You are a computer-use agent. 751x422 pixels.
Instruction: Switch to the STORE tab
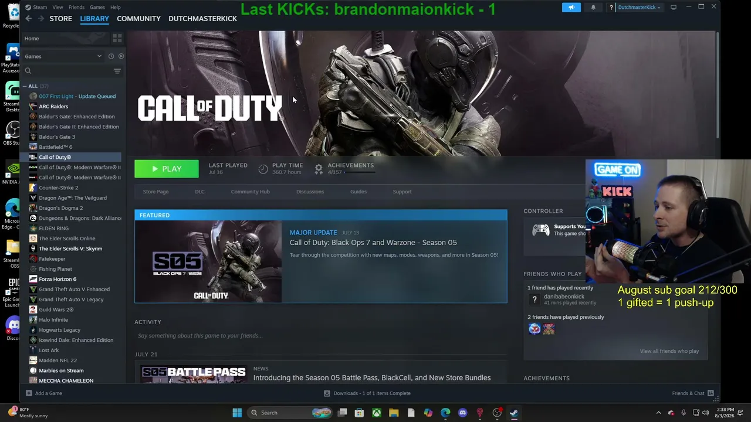pyautogui.click(x=61, y=19)
